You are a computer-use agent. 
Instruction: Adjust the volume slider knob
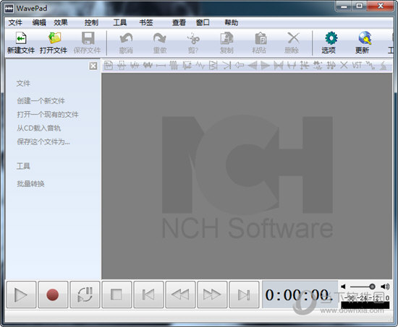(372, 287)
